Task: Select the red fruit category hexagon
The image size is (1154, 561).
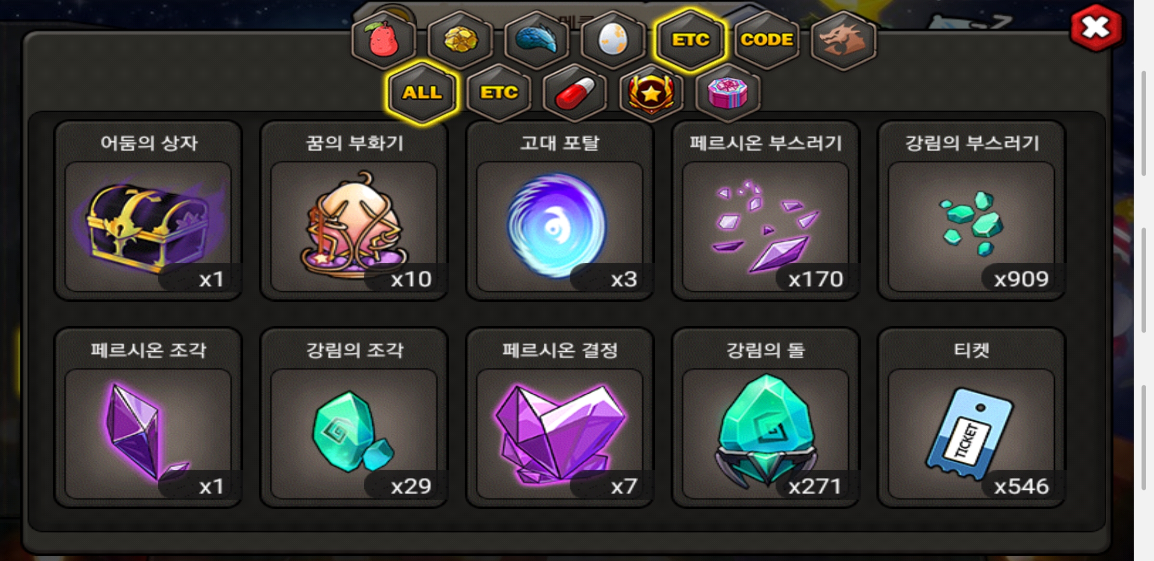Action: 384,40
